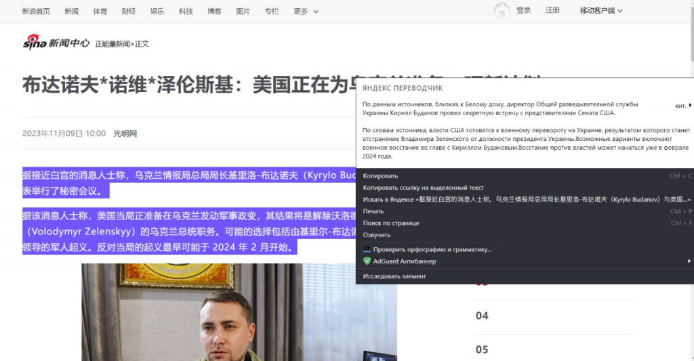
Task: Click the article date 2023年11月09日 10:00
Action: pos(64,133)
